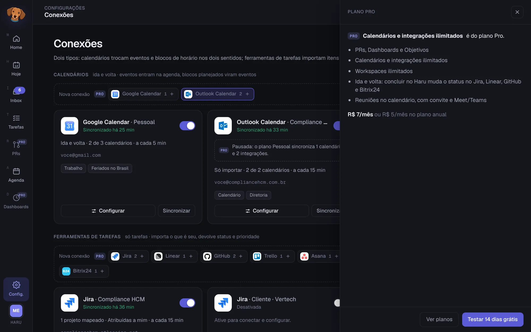
Task: Click voce@compliancehcm.com.br account text
Action: pyautogui.click(x=250, y=182)
